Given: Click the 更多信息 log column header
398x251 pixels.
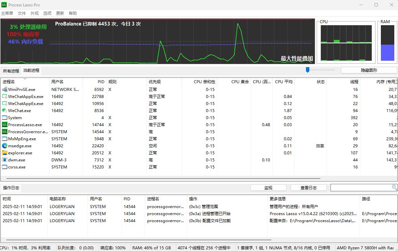Looking at the screenshot, I should [x=314, y=199].
